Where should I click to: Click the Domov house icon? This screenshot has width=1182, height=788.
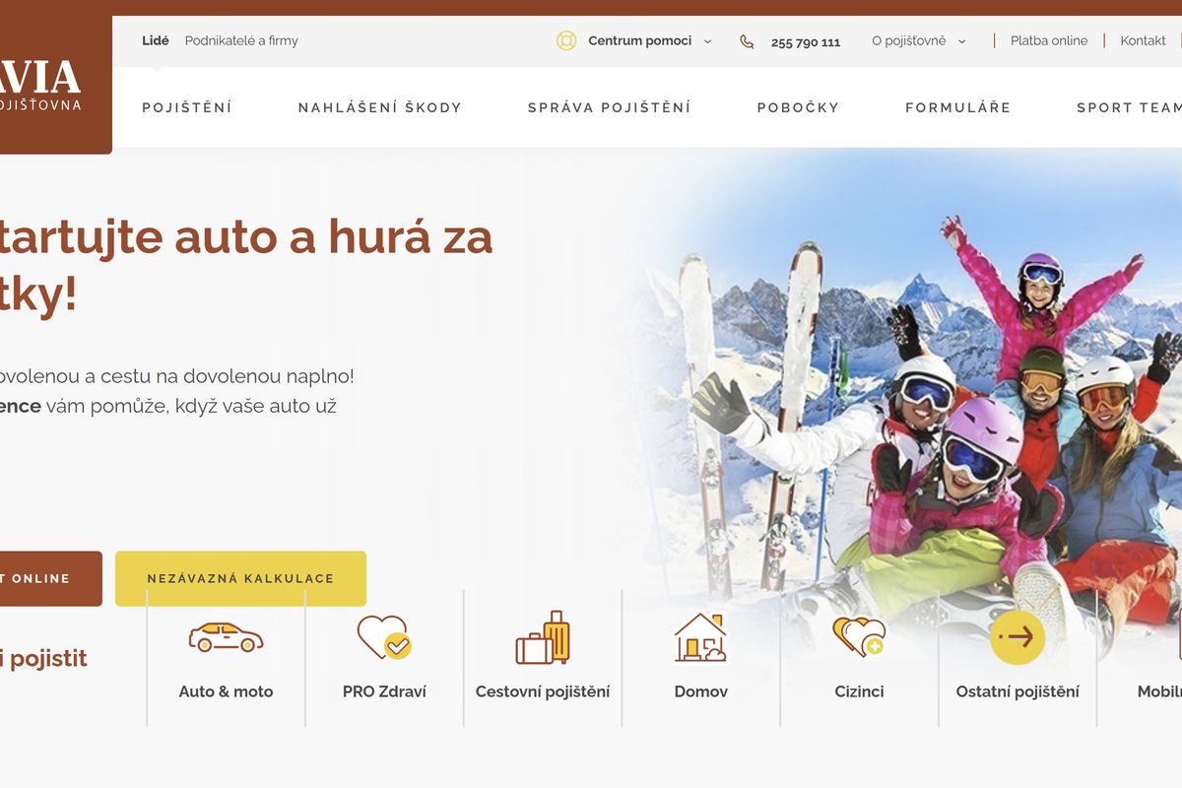point(700,637)
